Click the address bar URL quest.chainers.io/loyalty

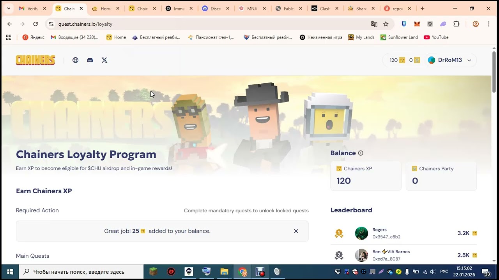(x=85, y=24)
